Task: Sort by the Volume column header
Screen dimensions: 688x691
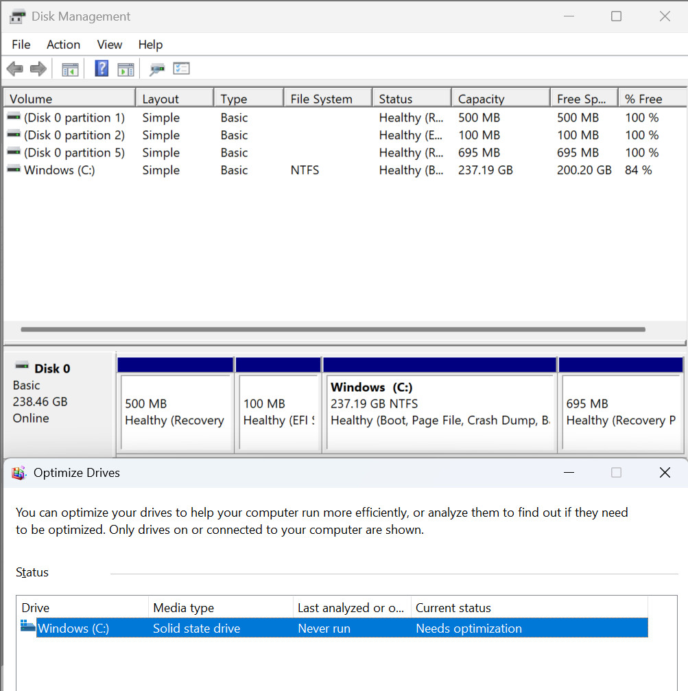Action: point(69,99)
